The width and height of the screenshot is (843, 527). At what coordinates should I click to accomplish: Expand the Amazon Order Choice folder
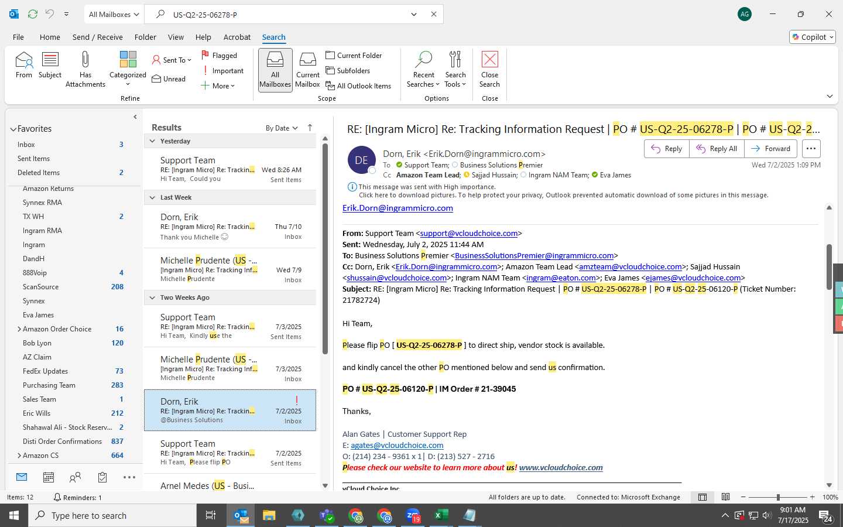tap(19, 329)
